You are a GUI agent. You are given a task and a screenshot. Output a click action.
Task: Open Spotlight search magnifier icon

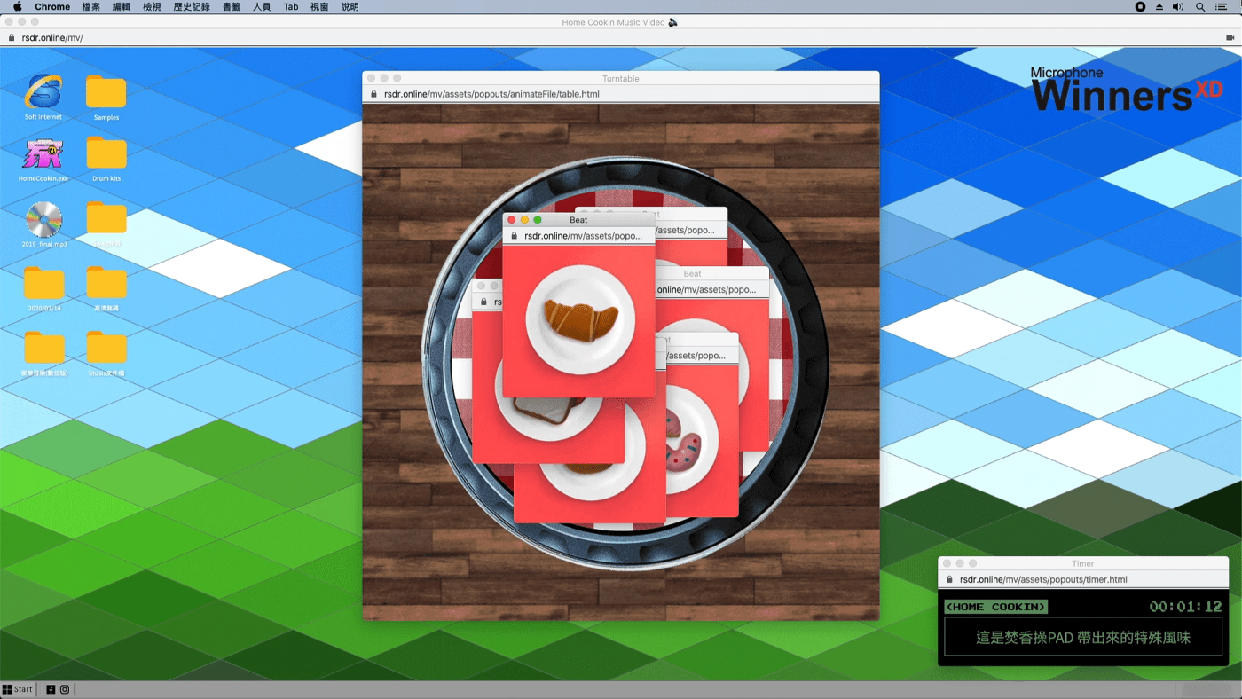pyautogui.click(x=1200, y=6)
